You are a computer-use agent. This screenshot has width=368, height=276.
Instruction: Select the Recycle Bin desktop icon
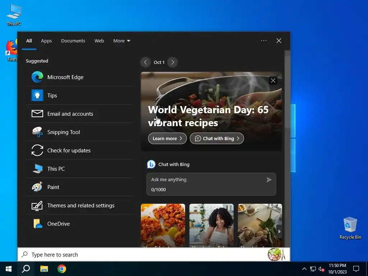click(350, 228)
